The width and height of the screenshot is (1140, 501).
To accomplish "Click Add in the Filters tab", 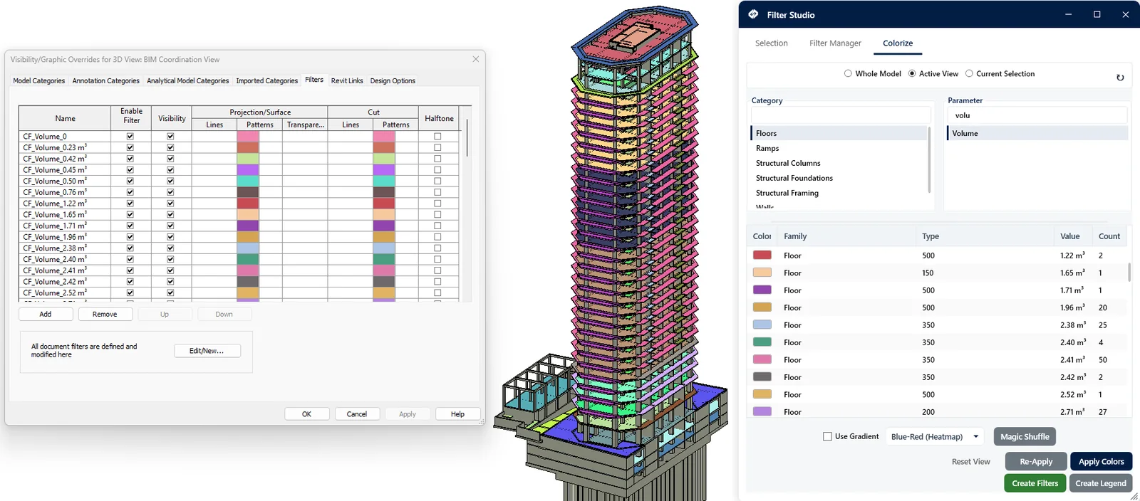I will (46, 314).
